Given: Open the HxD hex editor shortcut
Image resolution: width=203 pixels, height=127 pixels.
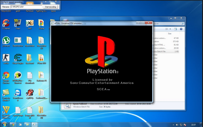Looking at the screenshot, I should click(x=30, y=24).
